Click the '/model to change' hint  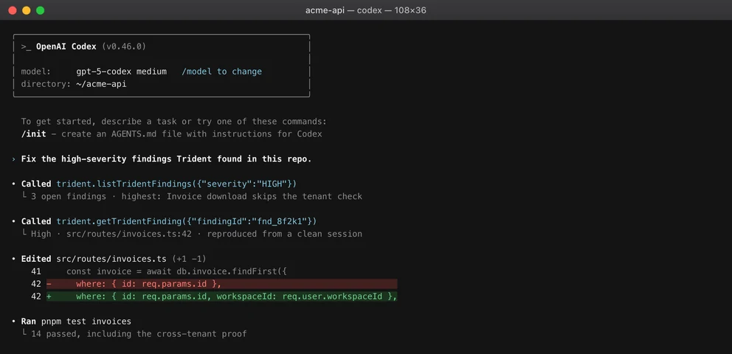222,72
